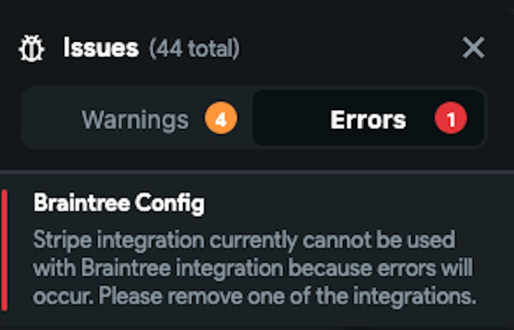Click the word "Warnings" in the tab switcher
The image size is (514, 330).
(x=136, y=120)
